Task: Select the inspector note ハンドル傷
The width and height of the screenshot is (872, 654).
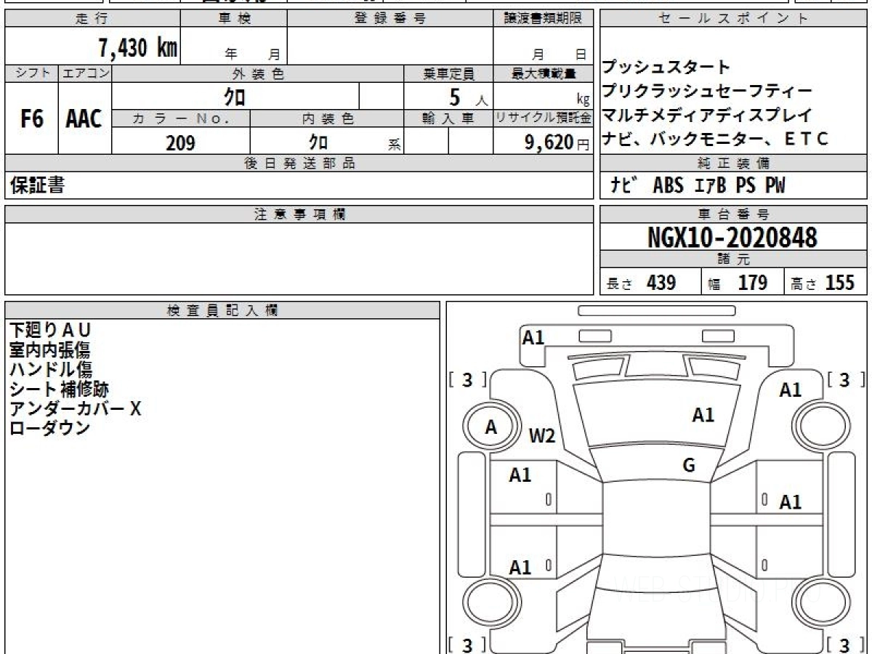Action: pos(50,369)
